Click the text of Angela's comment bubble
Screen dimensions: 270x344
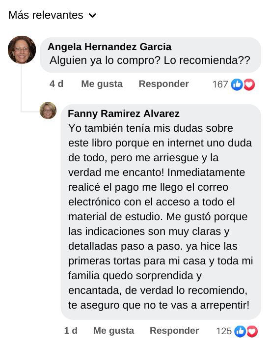(x=150, y=60)
